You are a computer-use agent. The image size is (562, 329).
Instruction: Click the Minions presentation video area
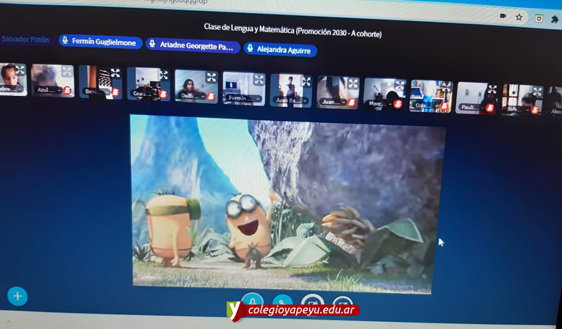click(x=287, y=203)
